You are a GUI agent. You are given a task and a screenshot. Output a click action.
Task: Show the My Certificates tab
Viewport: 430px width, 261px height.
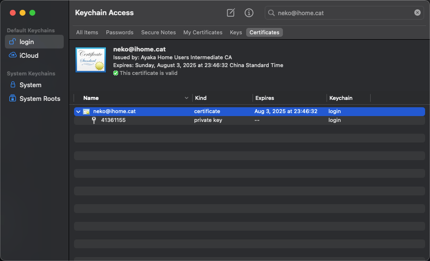(x=202, y=32)
